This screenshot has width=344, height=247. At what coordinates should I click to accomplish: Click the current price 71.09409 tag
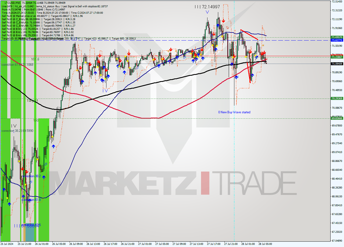337,64
